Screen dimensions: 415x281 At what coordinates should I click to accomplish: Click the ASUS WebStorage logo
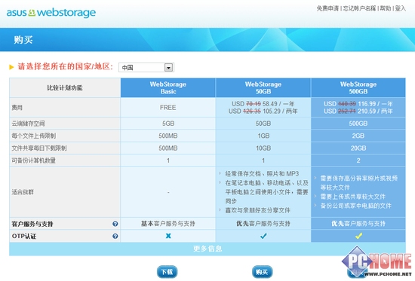(x=51, y=13)
